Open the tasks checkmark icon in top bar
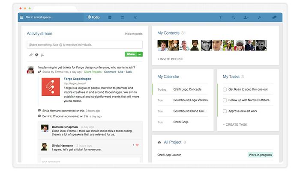 coord(135,18)
